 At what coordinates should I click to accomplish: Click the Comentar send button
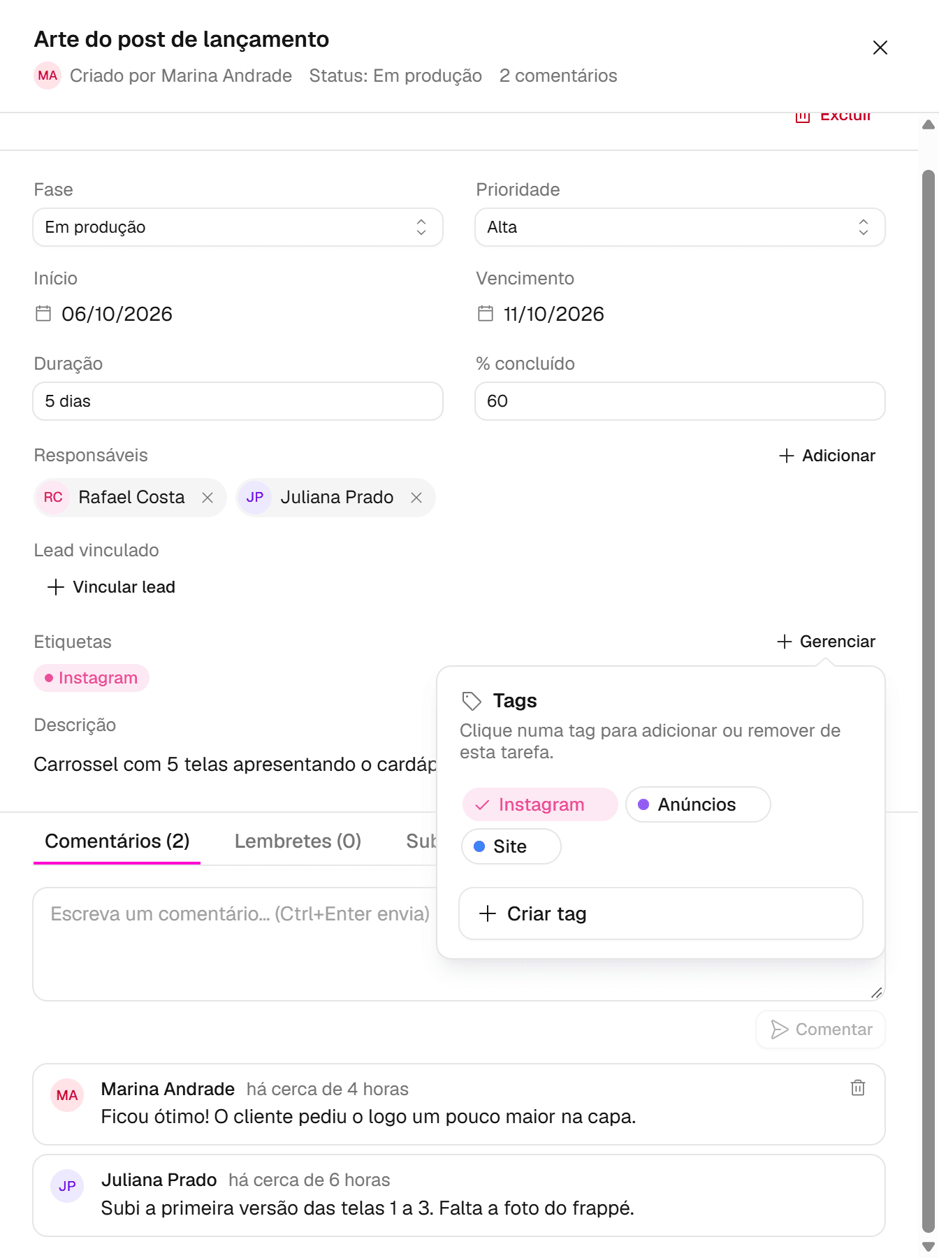coord(821,1029)
